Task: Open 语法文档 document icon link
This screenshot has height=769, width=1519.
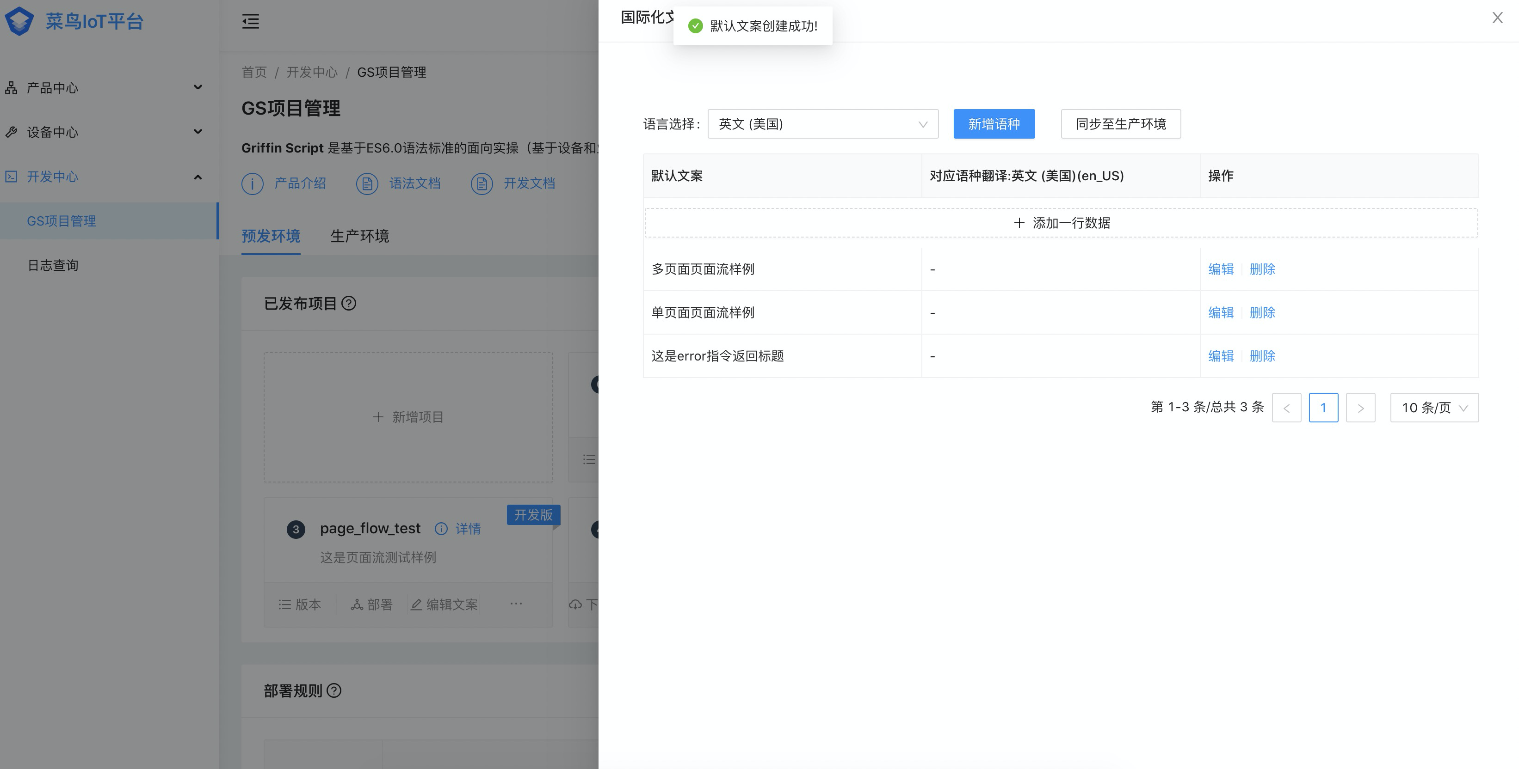Action: coord(367,184)
